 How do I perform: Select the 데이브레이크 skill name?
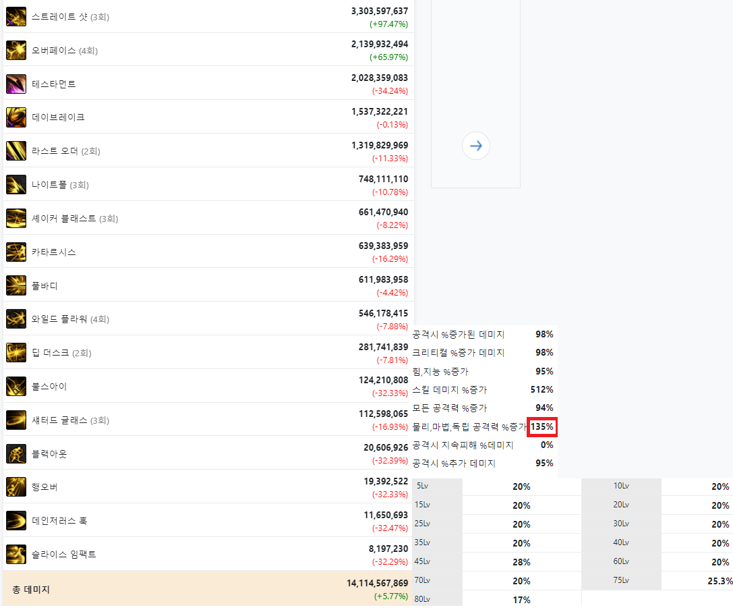coord(58,117)
